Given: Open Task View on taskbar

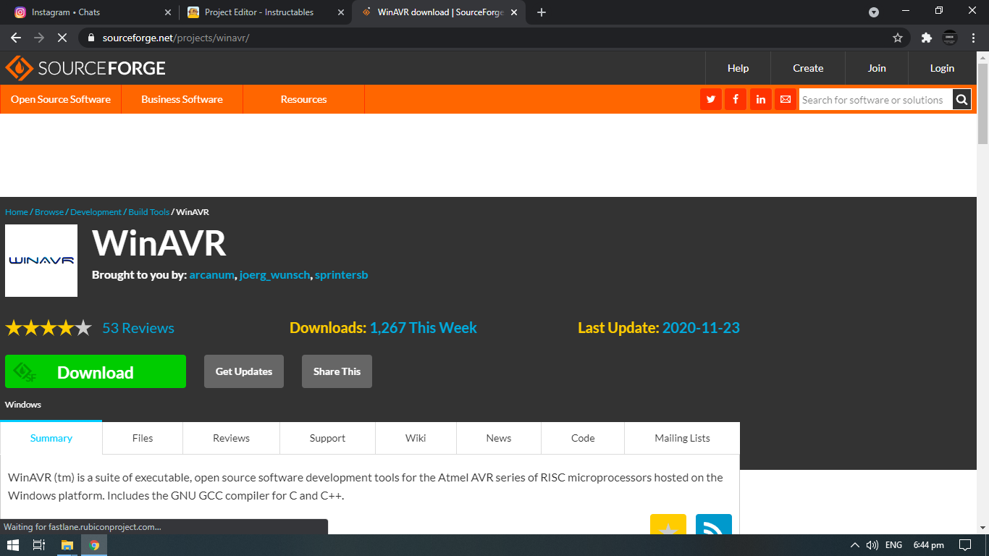Looking at the screenshot, I should 39,545.
